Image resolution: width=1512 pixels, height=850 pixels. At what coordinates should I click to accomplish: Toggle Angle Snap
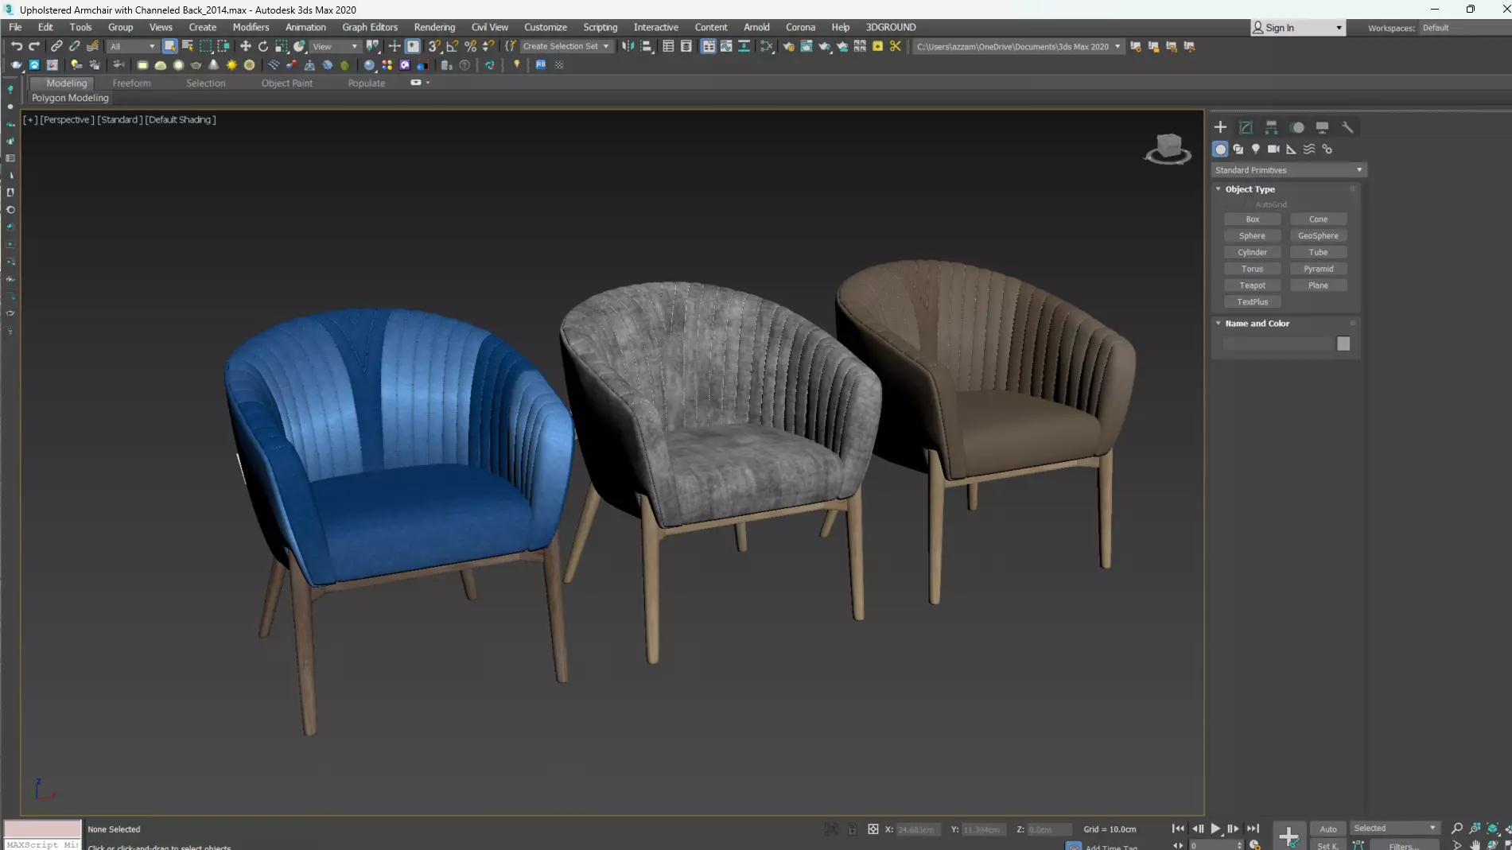tap(453, 46)
